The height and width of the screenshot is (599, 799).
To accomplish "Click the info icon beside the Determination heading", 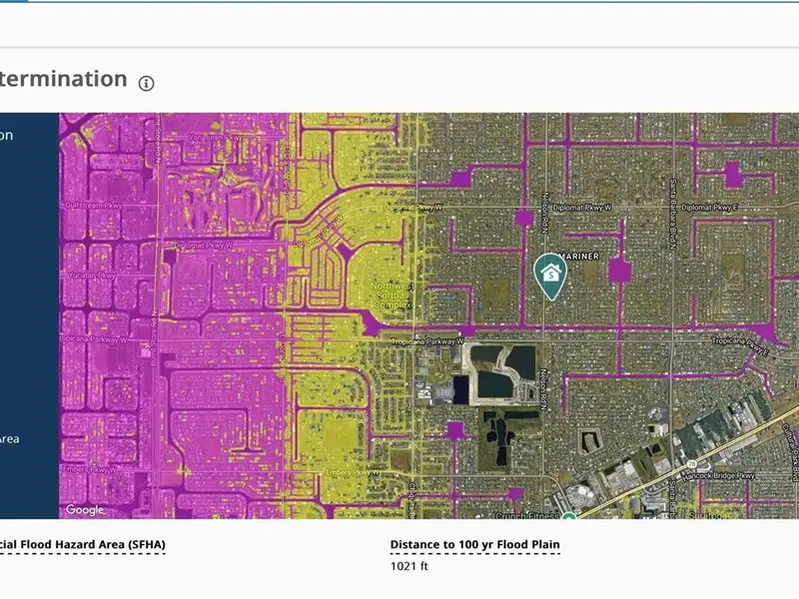I will click(x=147, y=83).
